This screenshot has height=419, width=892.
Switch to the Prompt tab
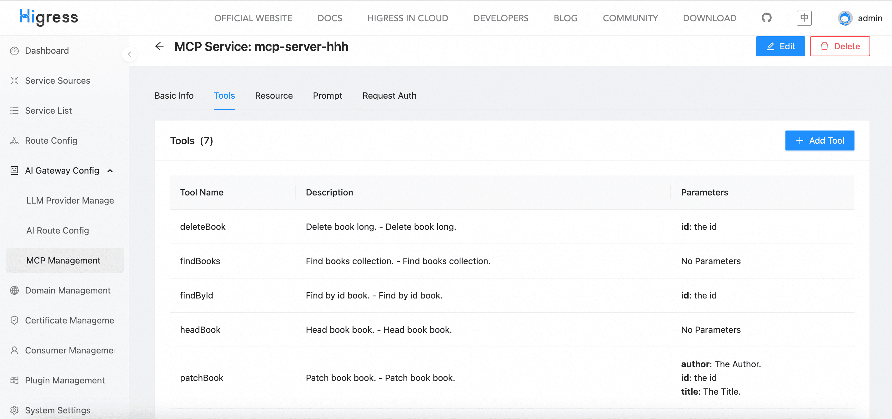[x=328, y=96]
